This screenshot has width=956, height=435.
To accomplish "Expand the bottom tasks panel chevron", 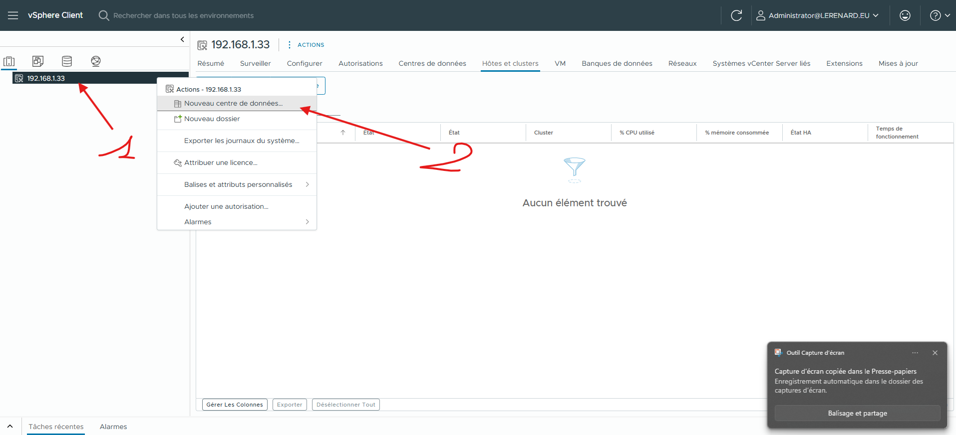I will tap(10, 427).
